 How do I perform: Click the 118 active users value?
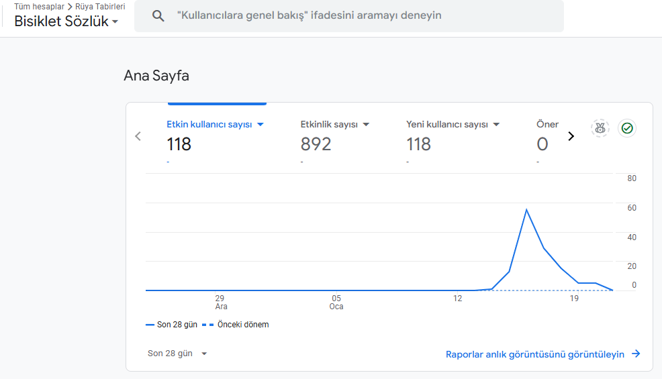pos(179,144)
